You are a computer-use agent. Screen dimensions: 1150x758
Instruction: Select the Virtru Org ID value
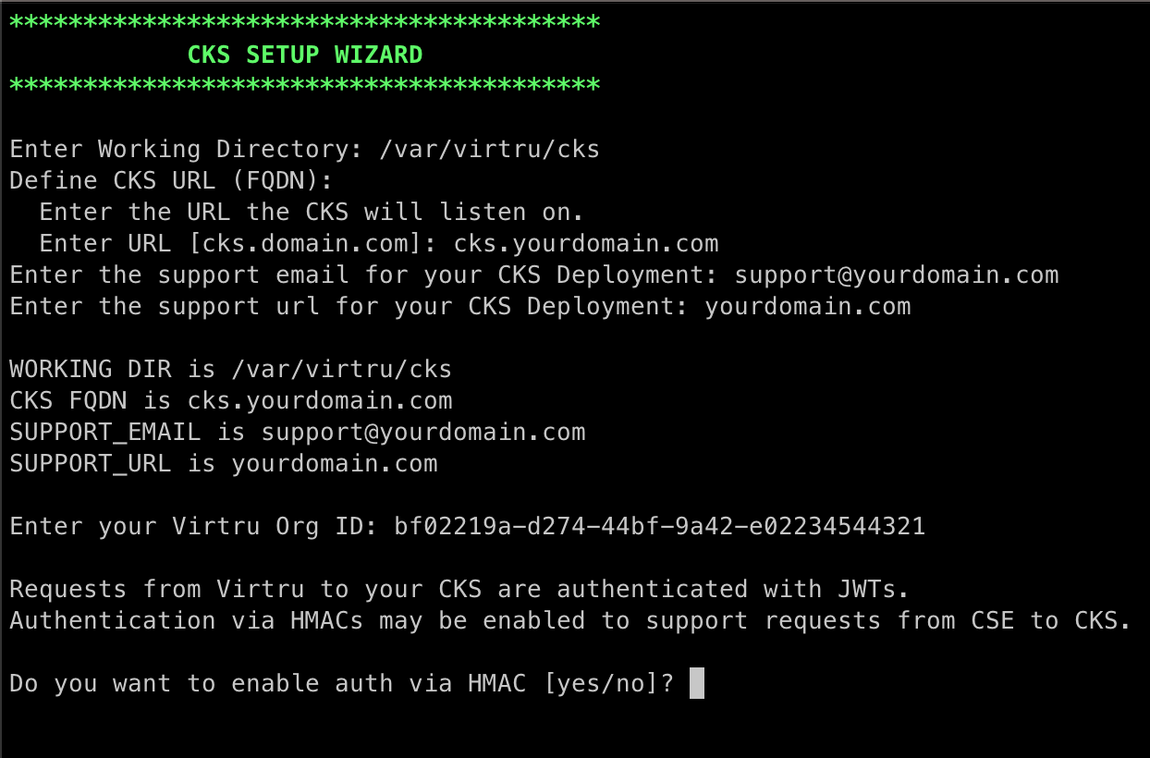[660, 527]
